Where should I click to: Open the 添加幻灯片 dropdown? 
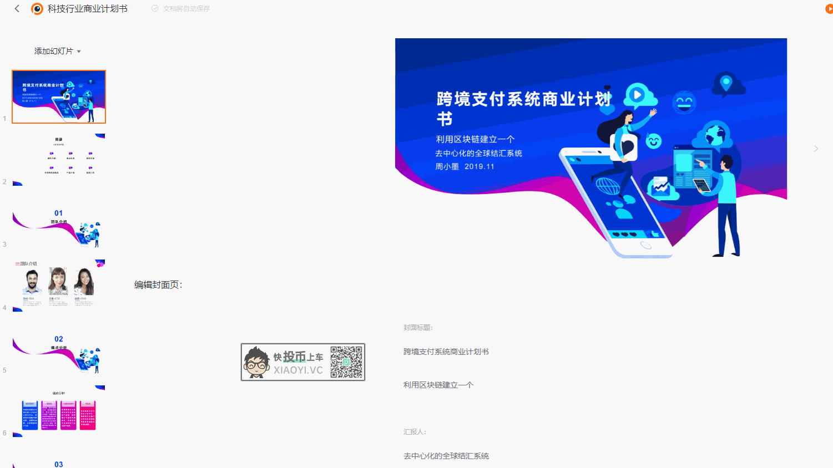click(58, 51)
